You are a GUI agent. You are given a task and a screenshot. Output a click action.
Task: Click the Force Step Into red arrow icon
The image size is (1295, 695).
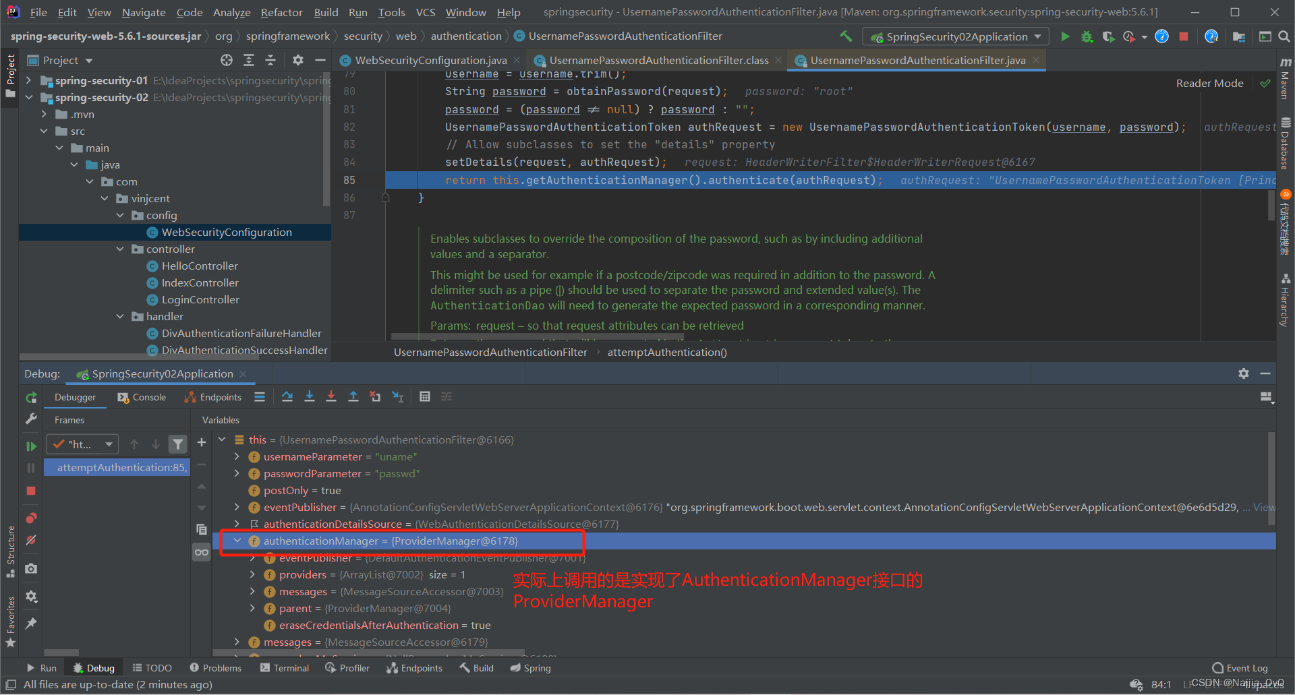click(331, 396)
